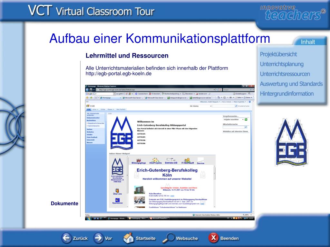Click the Windows Start orb
Screen dimensions: 330x247
(89, 218)
